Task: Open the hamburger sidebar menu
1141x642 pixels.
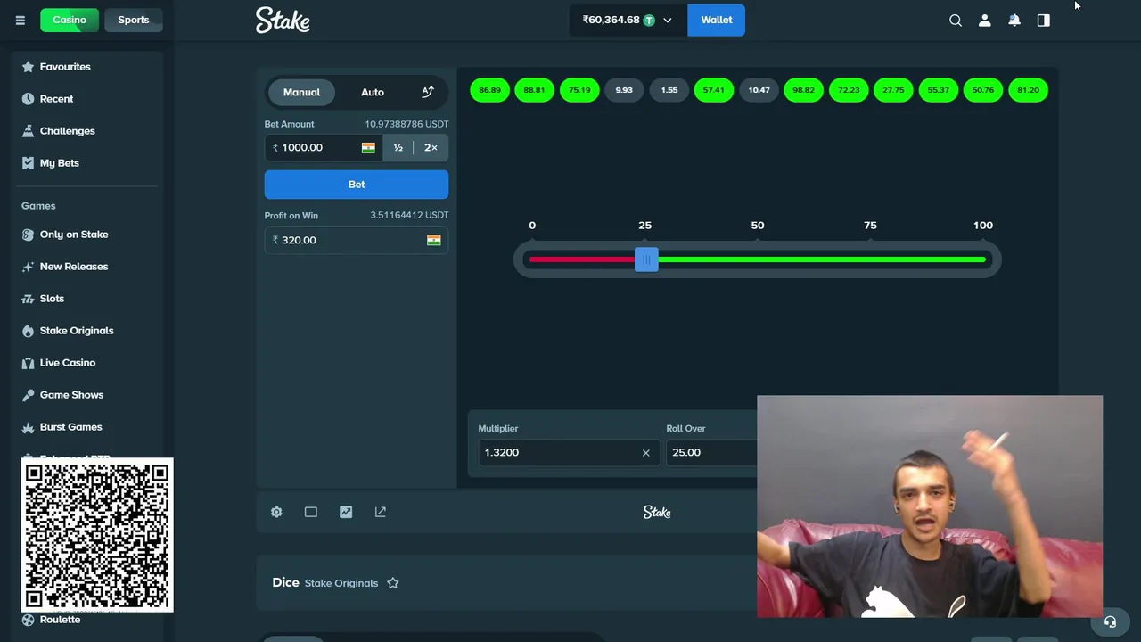Action: pyautogui.click(x=20, y=20)
